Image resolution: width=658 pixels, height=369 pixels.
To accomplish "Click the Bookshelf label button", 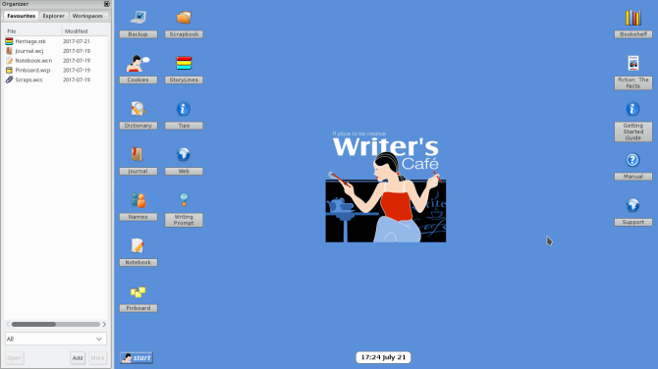I will coord(633,34).
